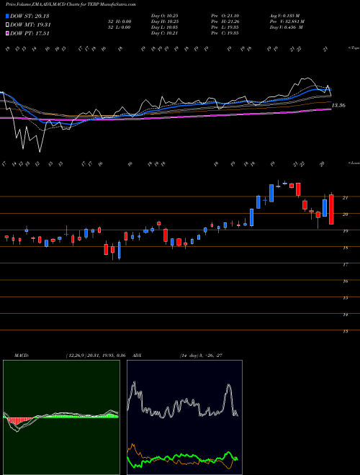Click the MACD: panel title
360x475 pixels.
point(22,356)
